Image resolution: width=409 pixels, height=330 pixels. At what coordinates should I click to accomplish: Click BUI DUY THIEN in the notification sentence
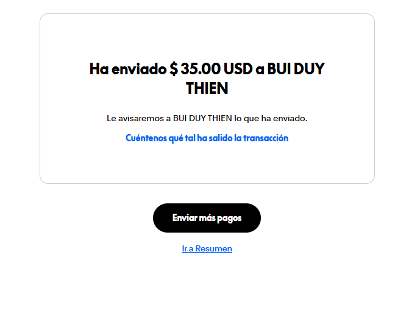point(202,119)
